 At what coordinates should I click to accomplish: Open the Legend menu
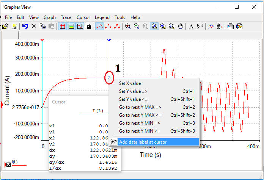point(102,17)
